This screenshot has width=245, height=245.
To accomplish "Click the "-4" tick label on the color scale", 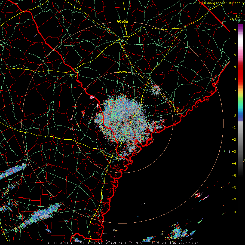I will [x=234, y=164].
